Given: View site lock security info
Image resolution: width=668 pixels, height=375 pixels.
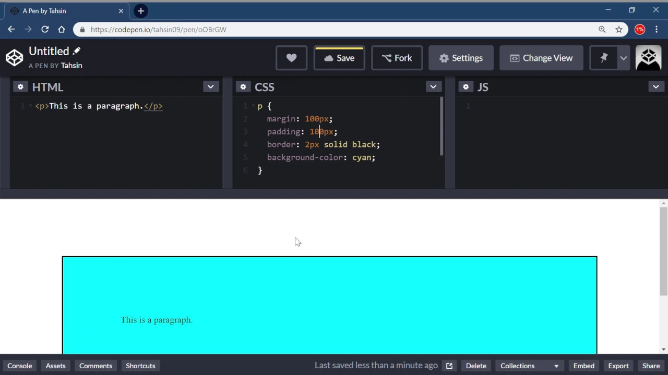Looking at the screenshot, I should pos(82,30).
